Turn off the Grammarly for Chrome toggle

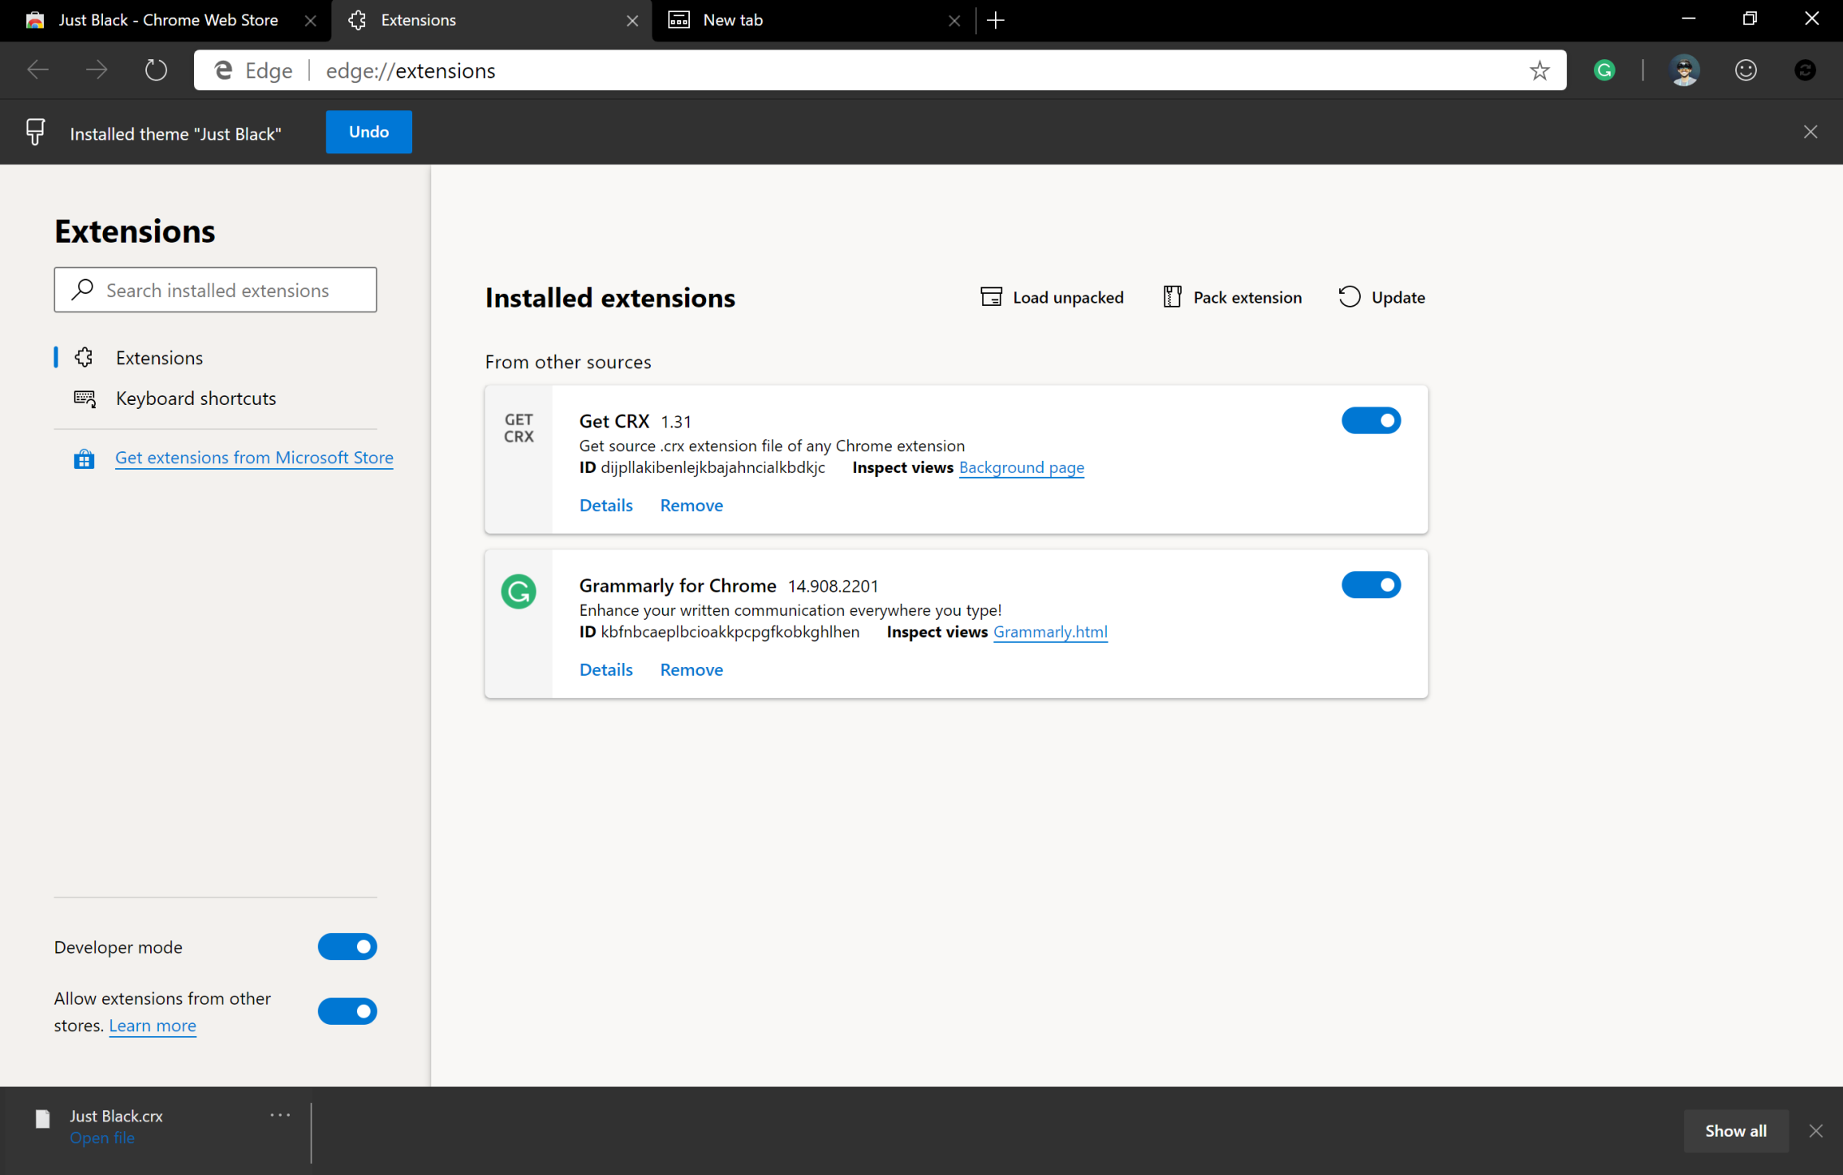[1370, 585]
